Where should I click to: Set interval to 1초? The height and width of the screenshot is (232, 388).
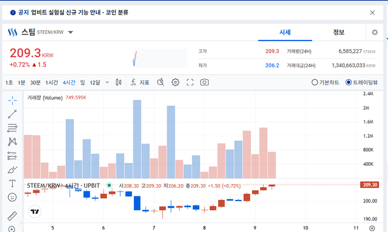9,82
